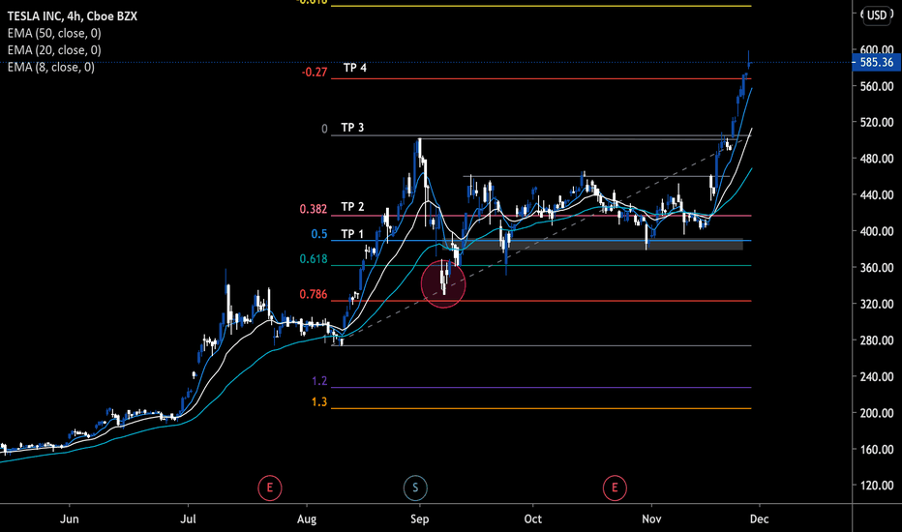Click the 400.00 price axis label
The image size is (902, 532).
click(876, 231)
